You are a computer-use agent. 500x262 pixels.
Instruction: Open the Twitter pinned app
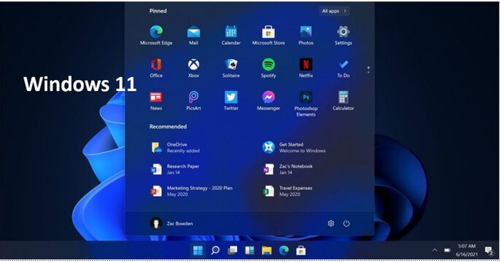[231, 100]
